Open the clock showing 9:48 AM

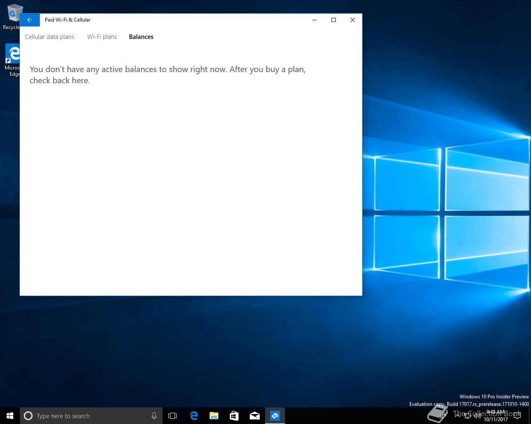click(x=496, y=416)
